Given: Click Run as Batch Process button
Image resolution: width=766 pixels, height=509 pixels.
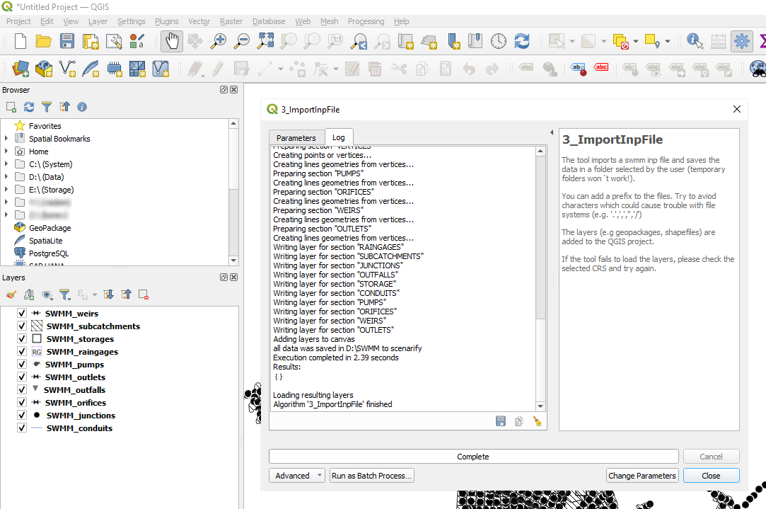Looking at the screenshot, I should [371, 476].
